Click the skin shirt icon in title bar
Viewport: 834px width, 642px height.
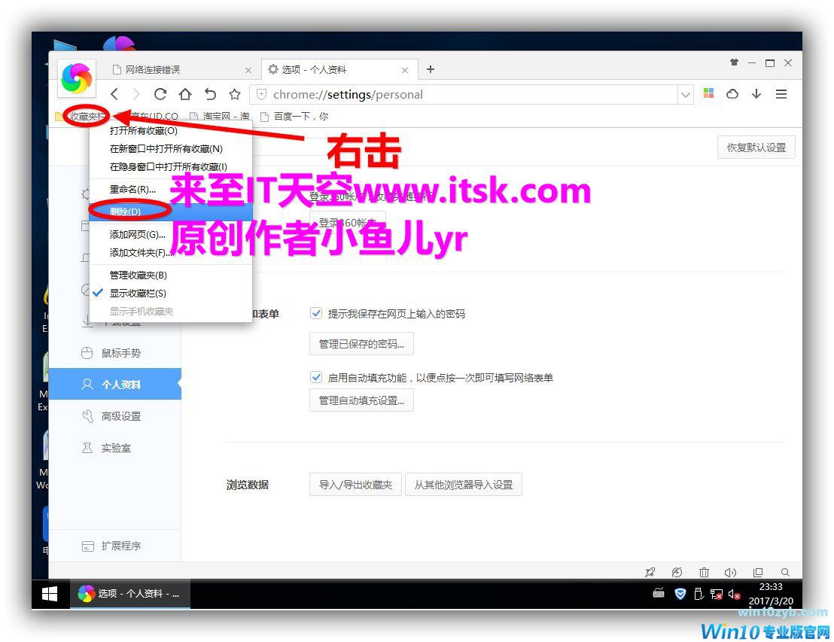tap(734, 63)
